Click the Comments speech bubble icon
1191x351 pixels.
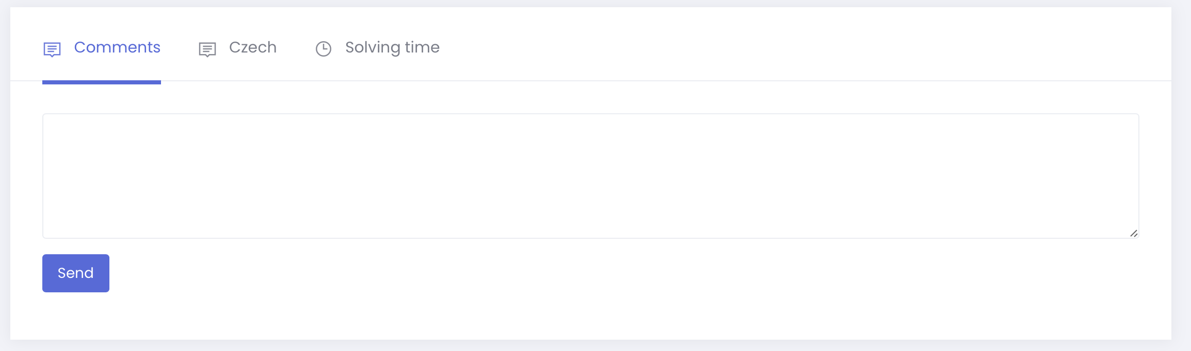(x=52, y=49)
